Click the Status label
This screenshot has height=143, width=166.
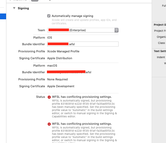41,97
